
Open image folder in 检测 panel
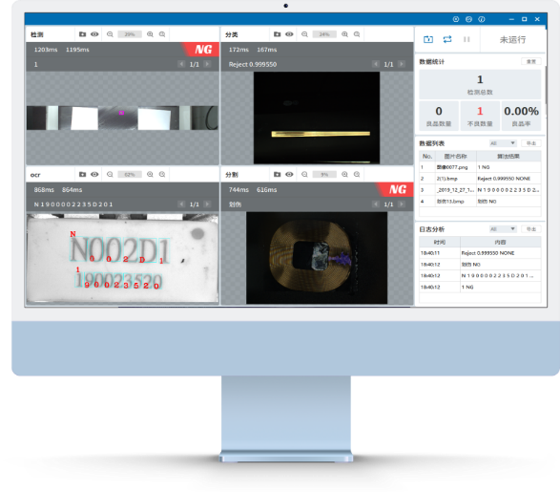coord(82,34)
